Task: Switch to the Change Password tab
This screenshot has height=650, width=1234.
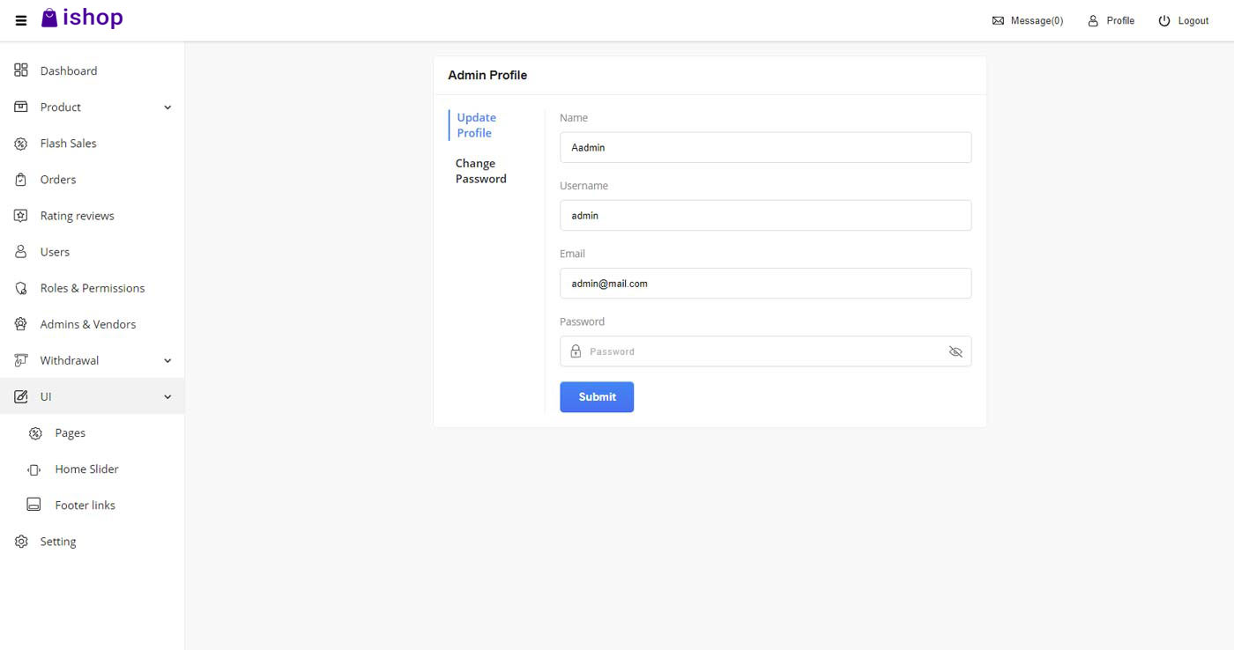Action: [480, 171]
